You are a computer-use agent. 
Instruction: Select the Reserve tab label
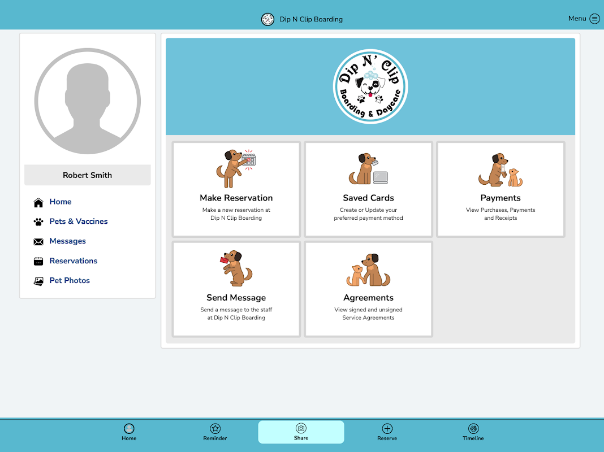(387, 438)
